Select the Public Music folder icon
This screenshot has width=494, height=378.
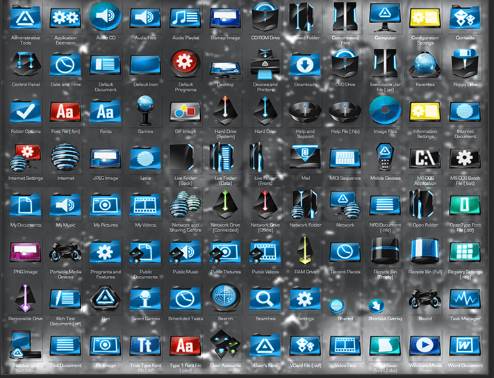point(186,252)
